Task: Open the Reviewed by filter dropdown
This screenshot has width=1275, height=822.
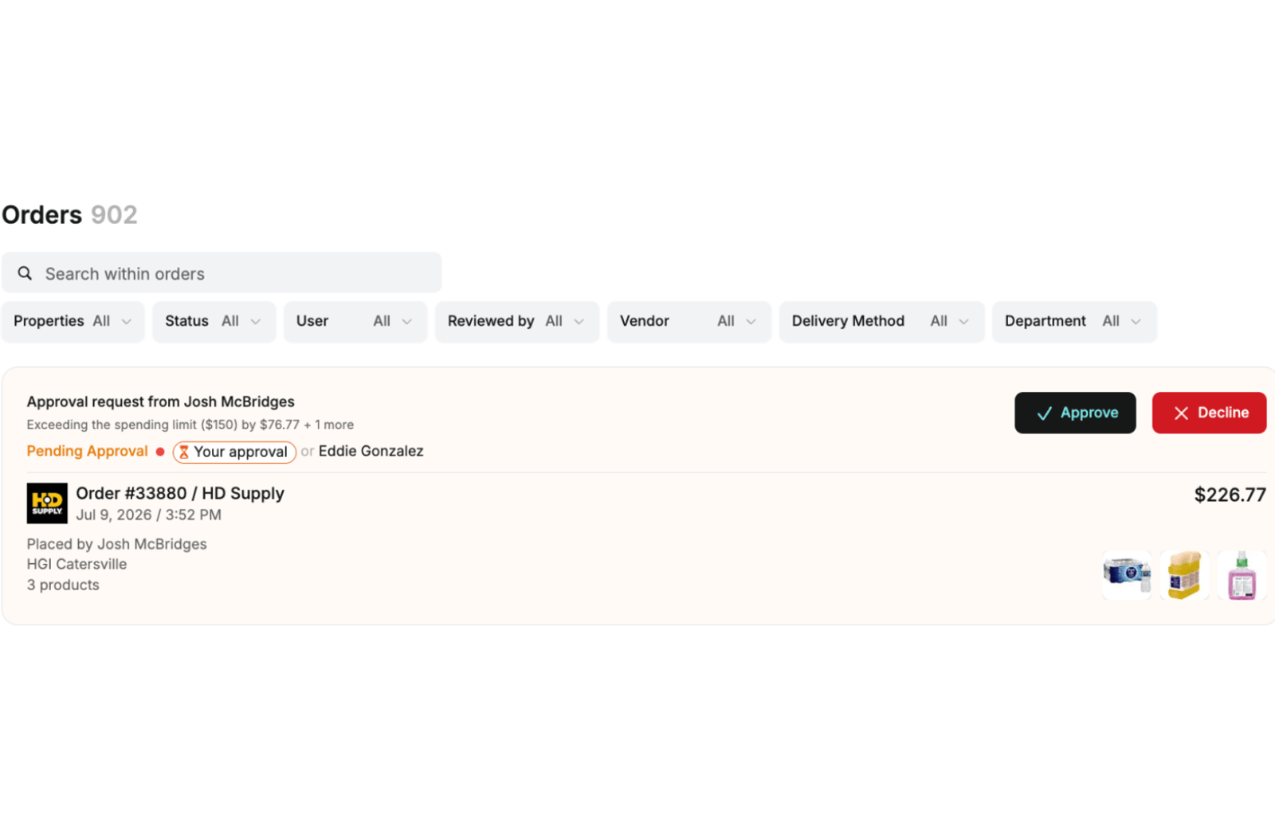Action: [517, 322]
